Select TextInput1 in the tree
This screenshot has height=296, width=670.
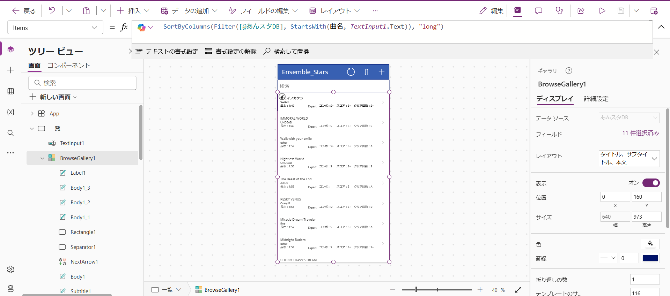tap(72, 143)
